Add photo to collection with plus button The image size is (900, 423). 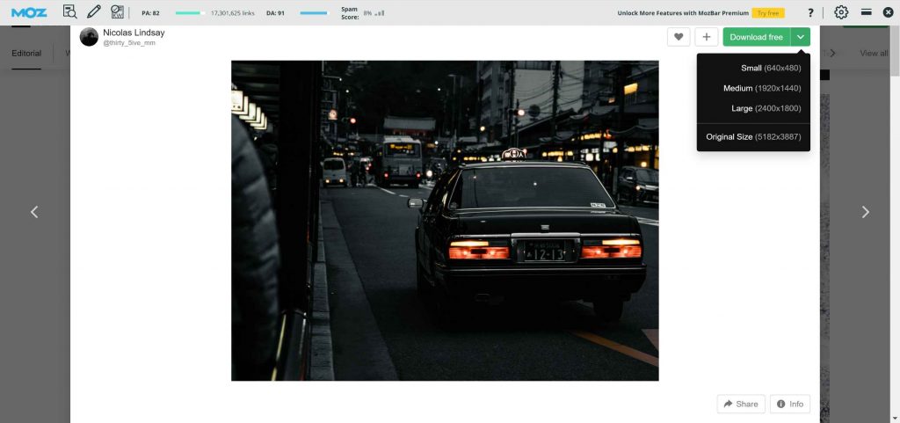pyautogui.click(x=706, y=37)
